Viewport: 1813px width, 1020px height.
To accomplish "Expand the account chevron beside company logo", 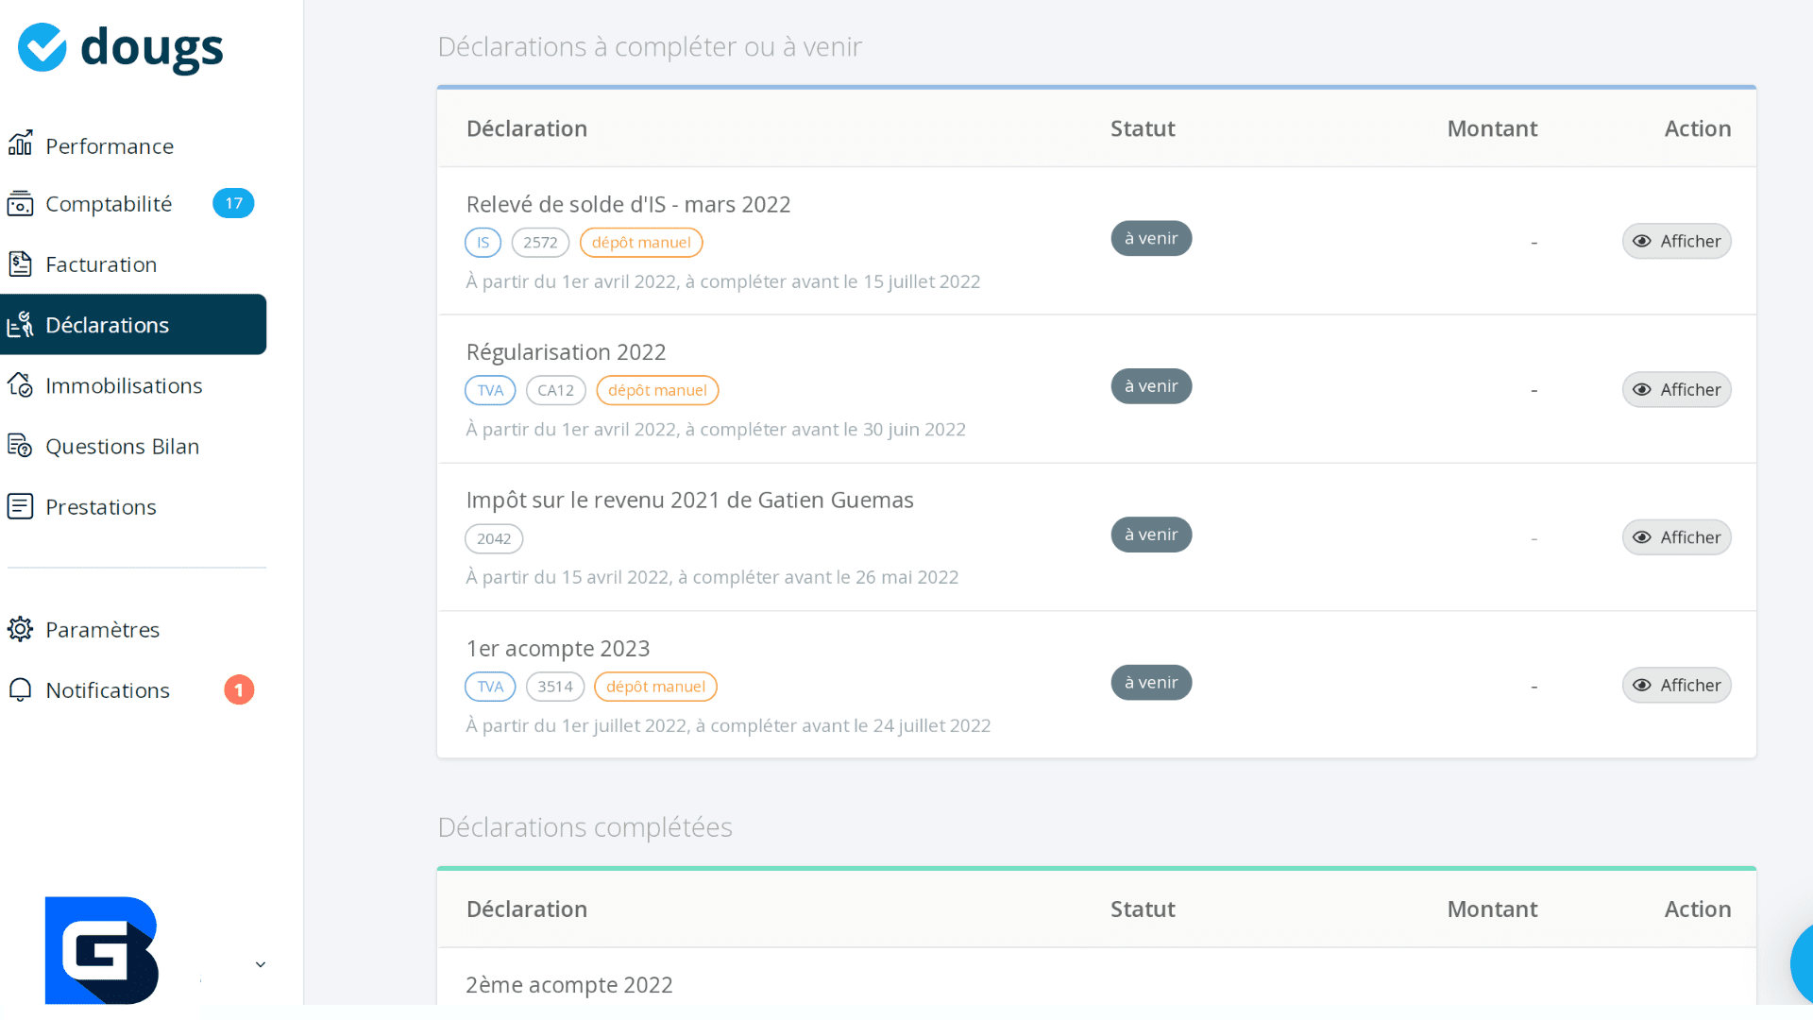I will click(x=261, y=964).
